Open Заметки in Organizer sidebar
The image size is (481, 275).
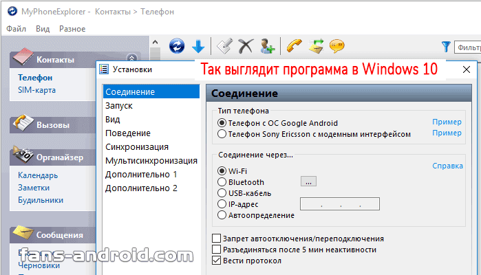click(34, 188)
